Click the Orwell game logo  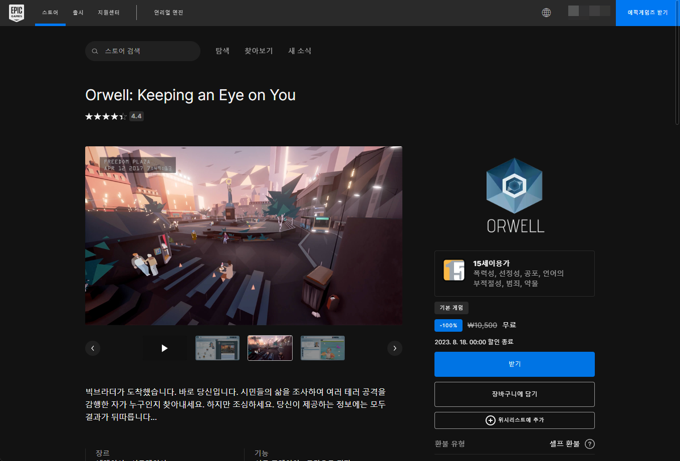(515, 195)
